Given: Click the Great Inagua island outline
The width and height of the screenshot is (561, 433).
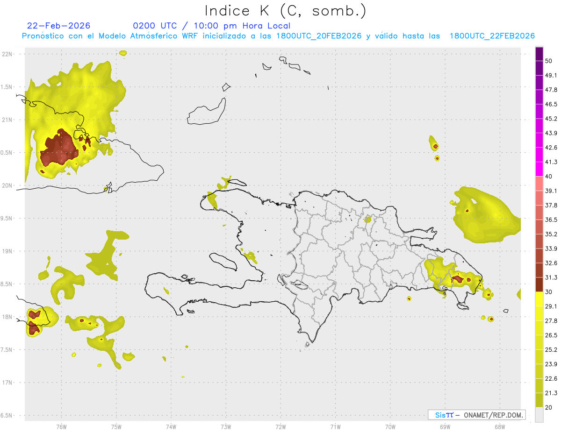Looking at the screenshot, I should coord(207,111).
